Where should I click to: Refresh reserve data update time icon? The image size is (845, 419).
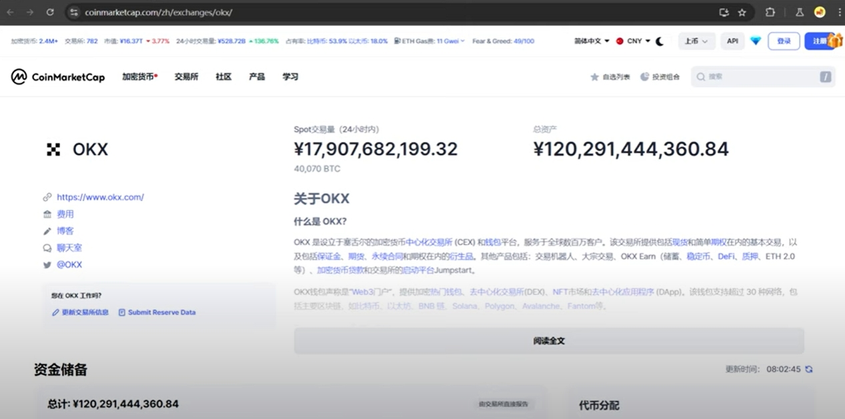[809, 369]
